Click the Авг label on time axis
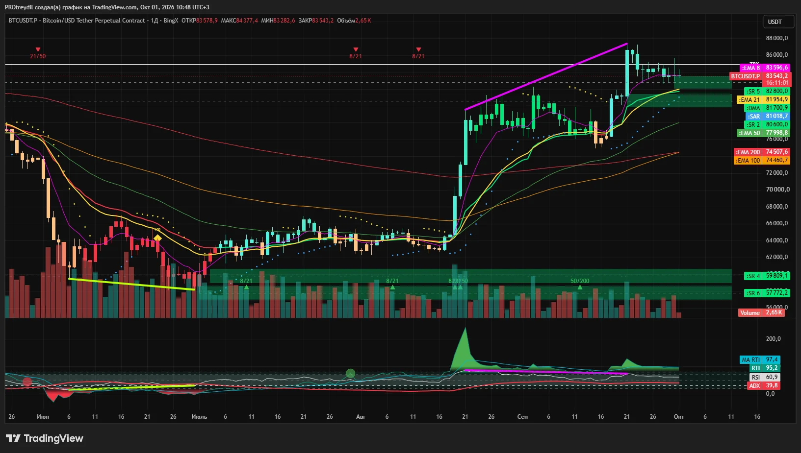801x453 pixels. 361,417
